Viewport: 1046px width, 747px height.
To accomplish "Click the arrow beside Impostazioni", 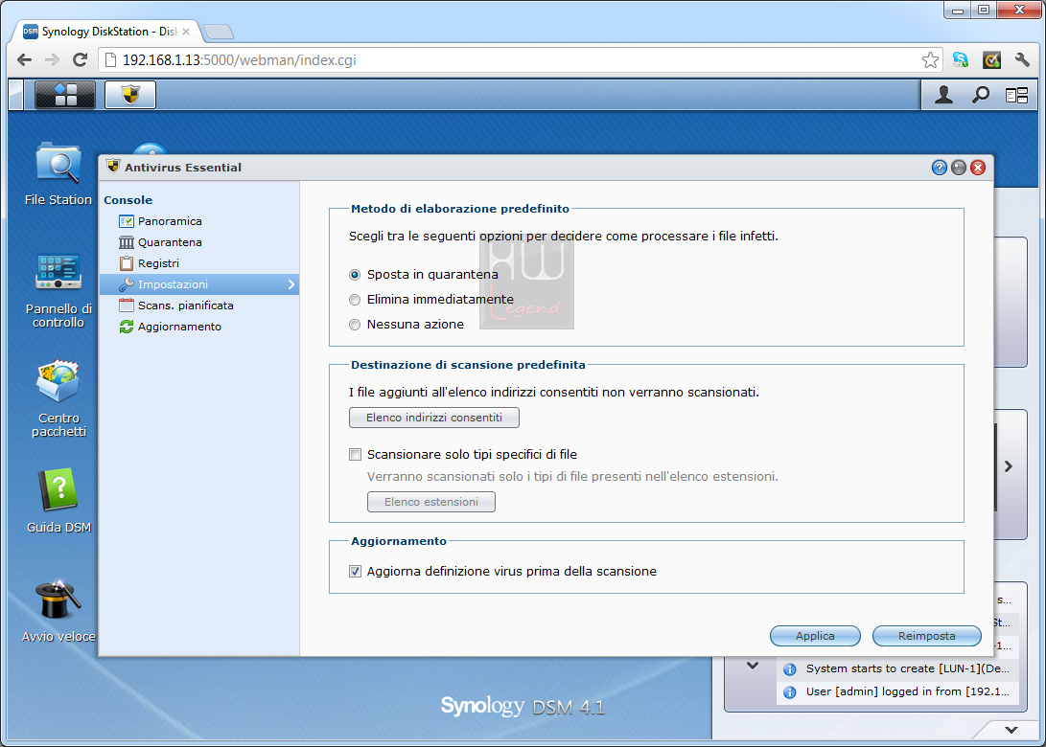I will (x=291, y=284).
